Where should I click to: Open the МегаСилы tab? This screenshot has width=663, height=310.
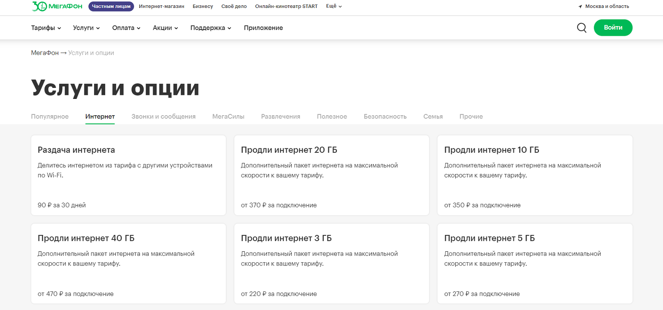(228, 117)
